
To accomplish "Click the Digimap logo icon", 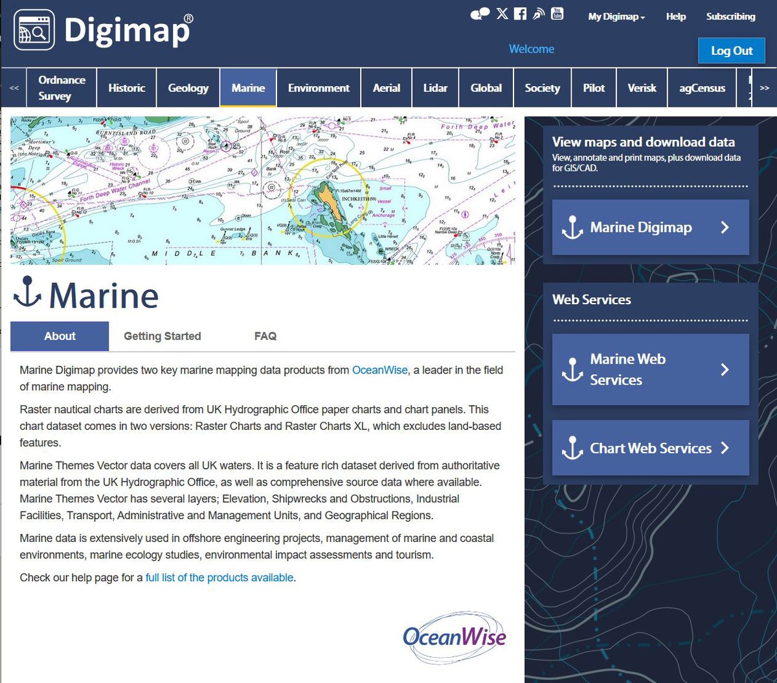I will tap(34, 29).
